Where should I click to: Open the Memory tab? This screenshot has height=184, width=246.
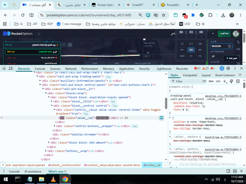(x=108, y=69)
